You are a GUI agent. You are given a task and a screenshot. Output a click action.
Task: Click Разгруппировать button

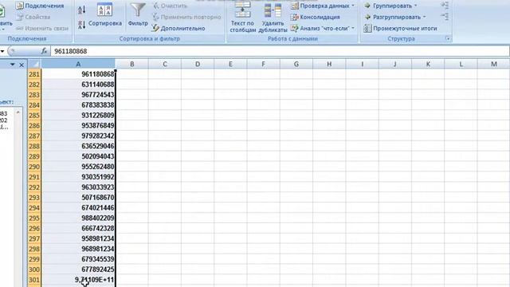coord(394,17)
